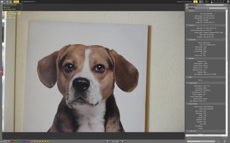
Task: Set rating to first star
Action: pyautogui.click(x=37, y=141)
